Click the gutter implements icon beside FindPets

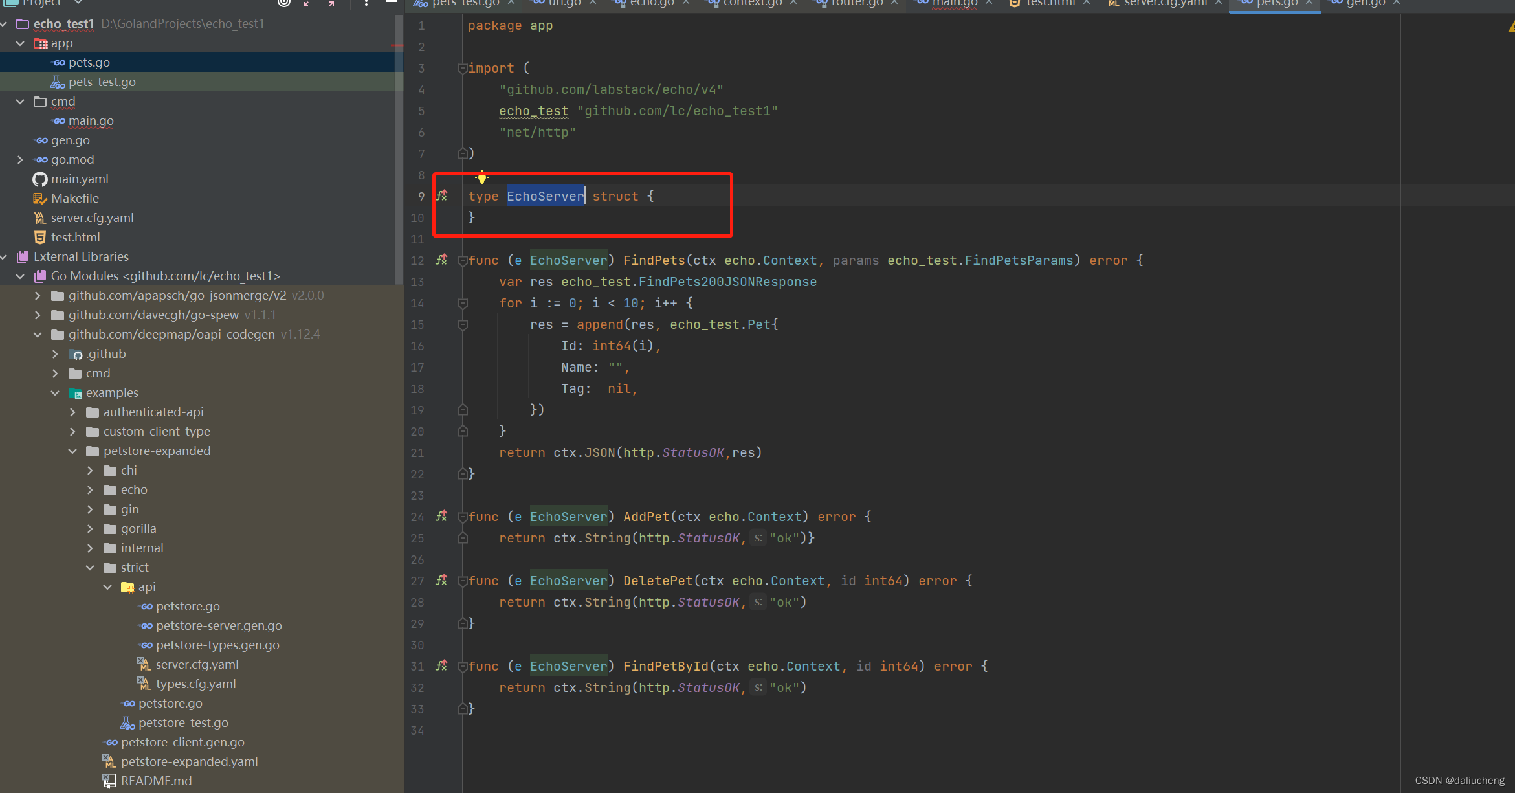(x=441, y=260)
